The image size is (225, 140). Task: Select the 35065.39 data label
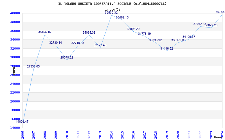click(89, 32)
